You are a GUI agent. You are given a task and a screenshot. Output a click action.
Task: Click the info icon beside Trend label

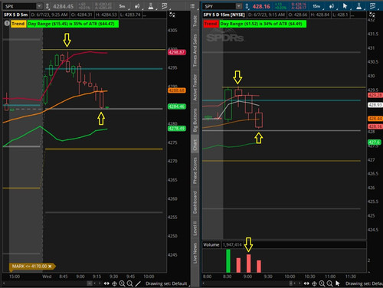point(7,24)
